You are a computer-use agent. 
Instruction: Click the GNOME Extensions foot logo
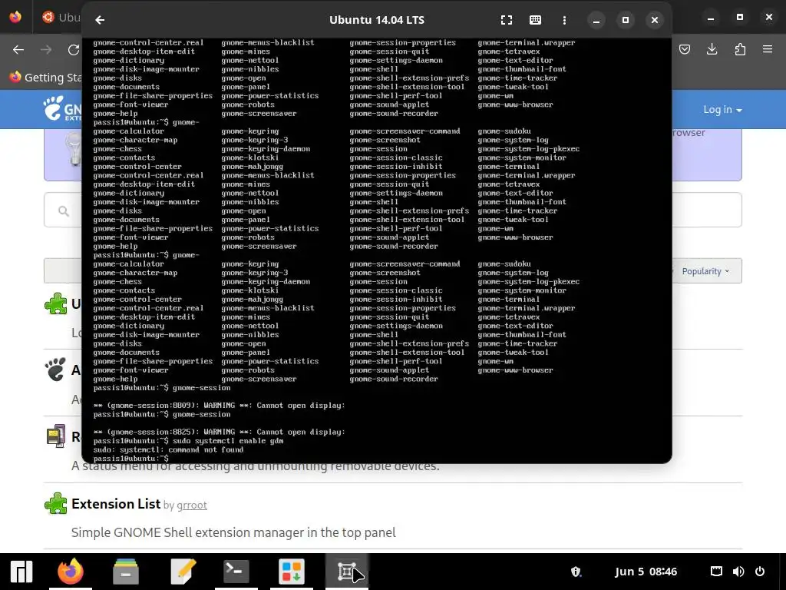pyautogui.click(x=62, y=108)
